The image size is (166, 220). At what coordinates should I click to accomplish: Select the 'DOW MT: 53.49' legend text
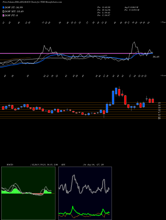point(14,12)
